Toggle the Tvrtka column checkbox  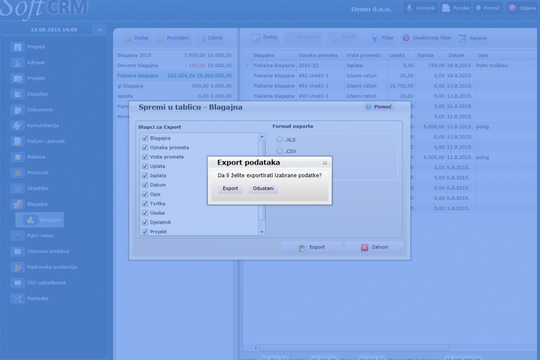pyautogui.click(x=145, y=204)
